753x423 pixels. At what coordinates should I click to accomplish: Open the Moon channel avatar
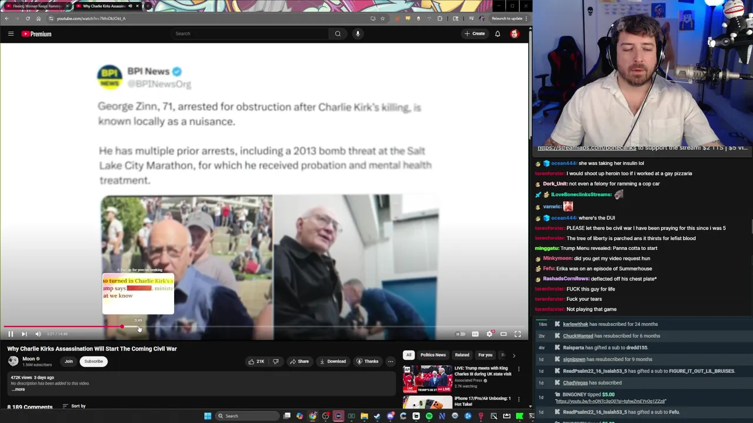13,361
